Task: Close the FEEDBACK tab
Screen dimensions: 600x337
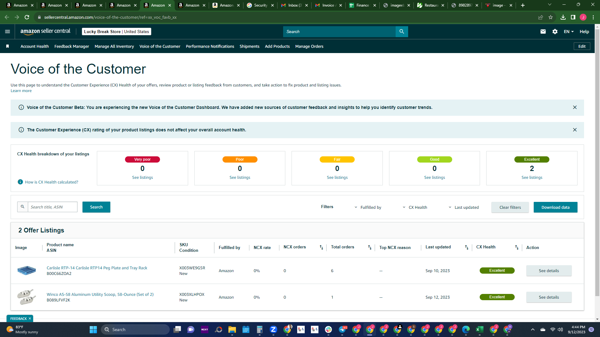Action: [30, 319]
